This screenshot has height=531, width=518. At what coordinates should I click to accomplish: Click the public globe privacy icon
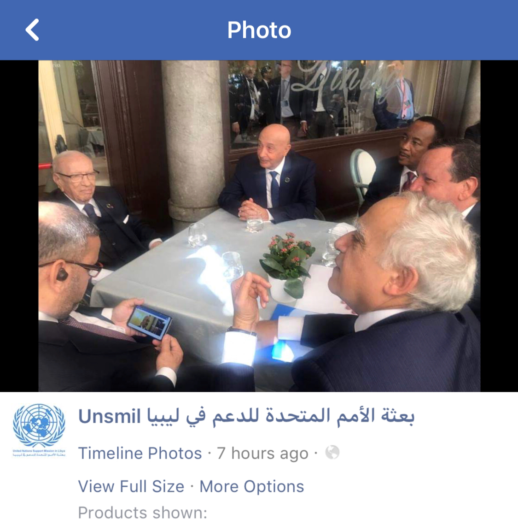(x=332, y=453)
